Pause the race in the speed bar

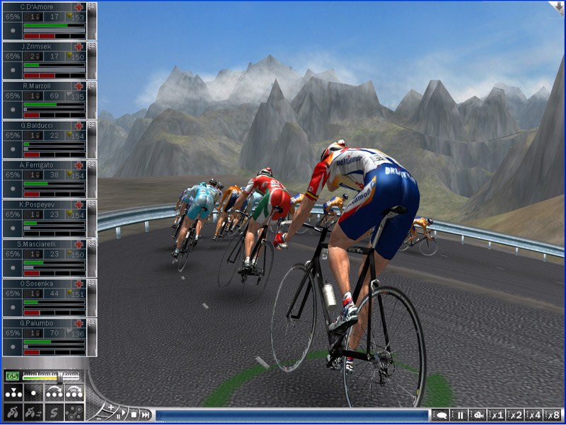pyautogui.click(x=460, y=415)
